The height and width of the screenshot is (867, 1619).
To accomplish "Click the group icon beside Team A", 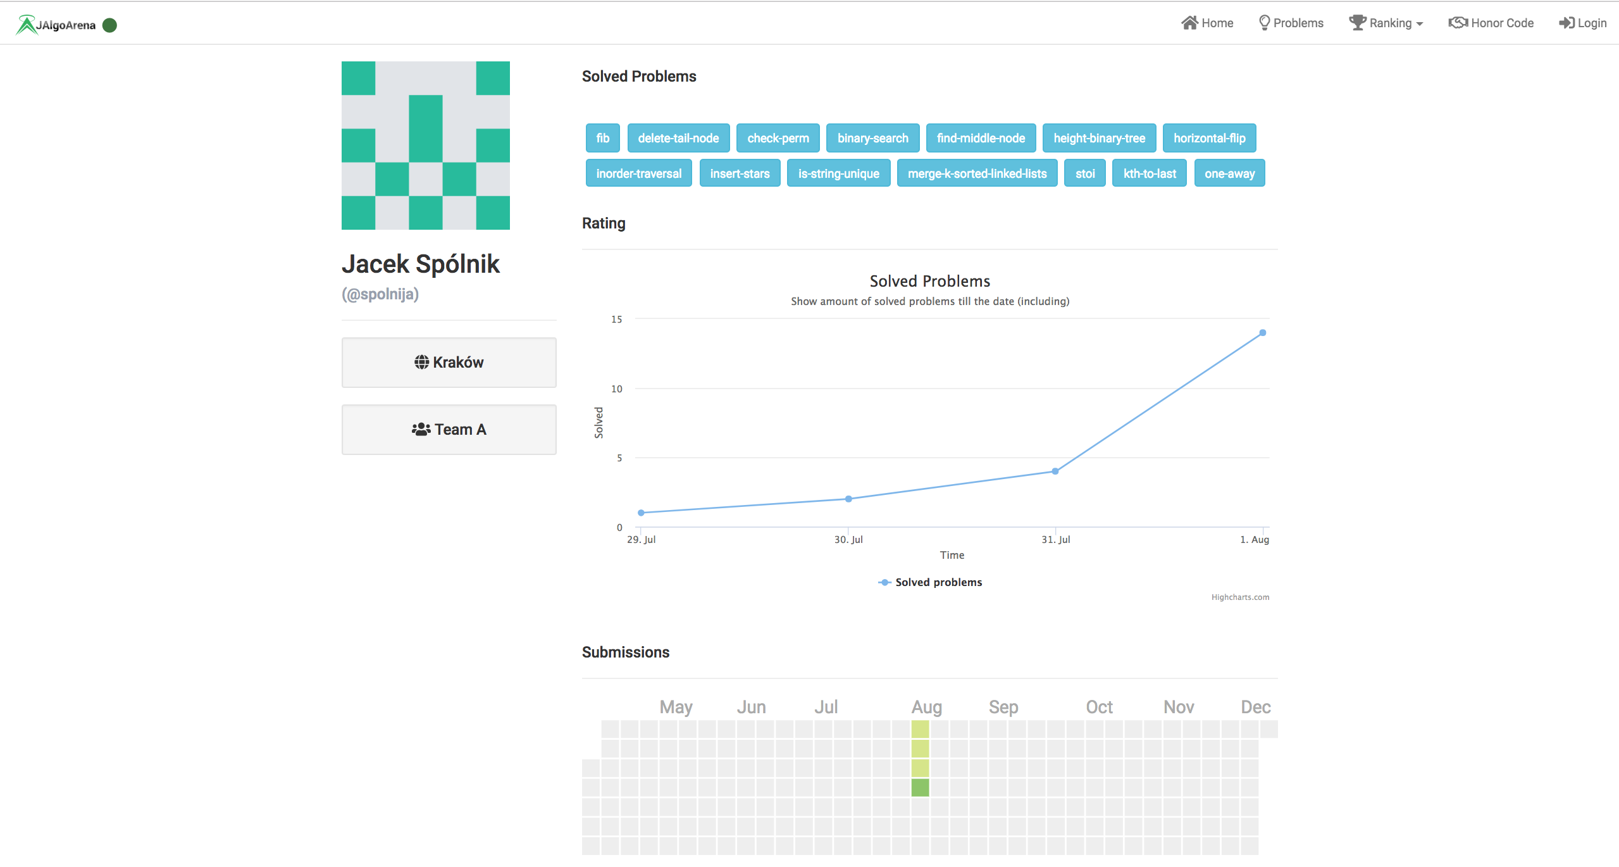I will 421,429.
